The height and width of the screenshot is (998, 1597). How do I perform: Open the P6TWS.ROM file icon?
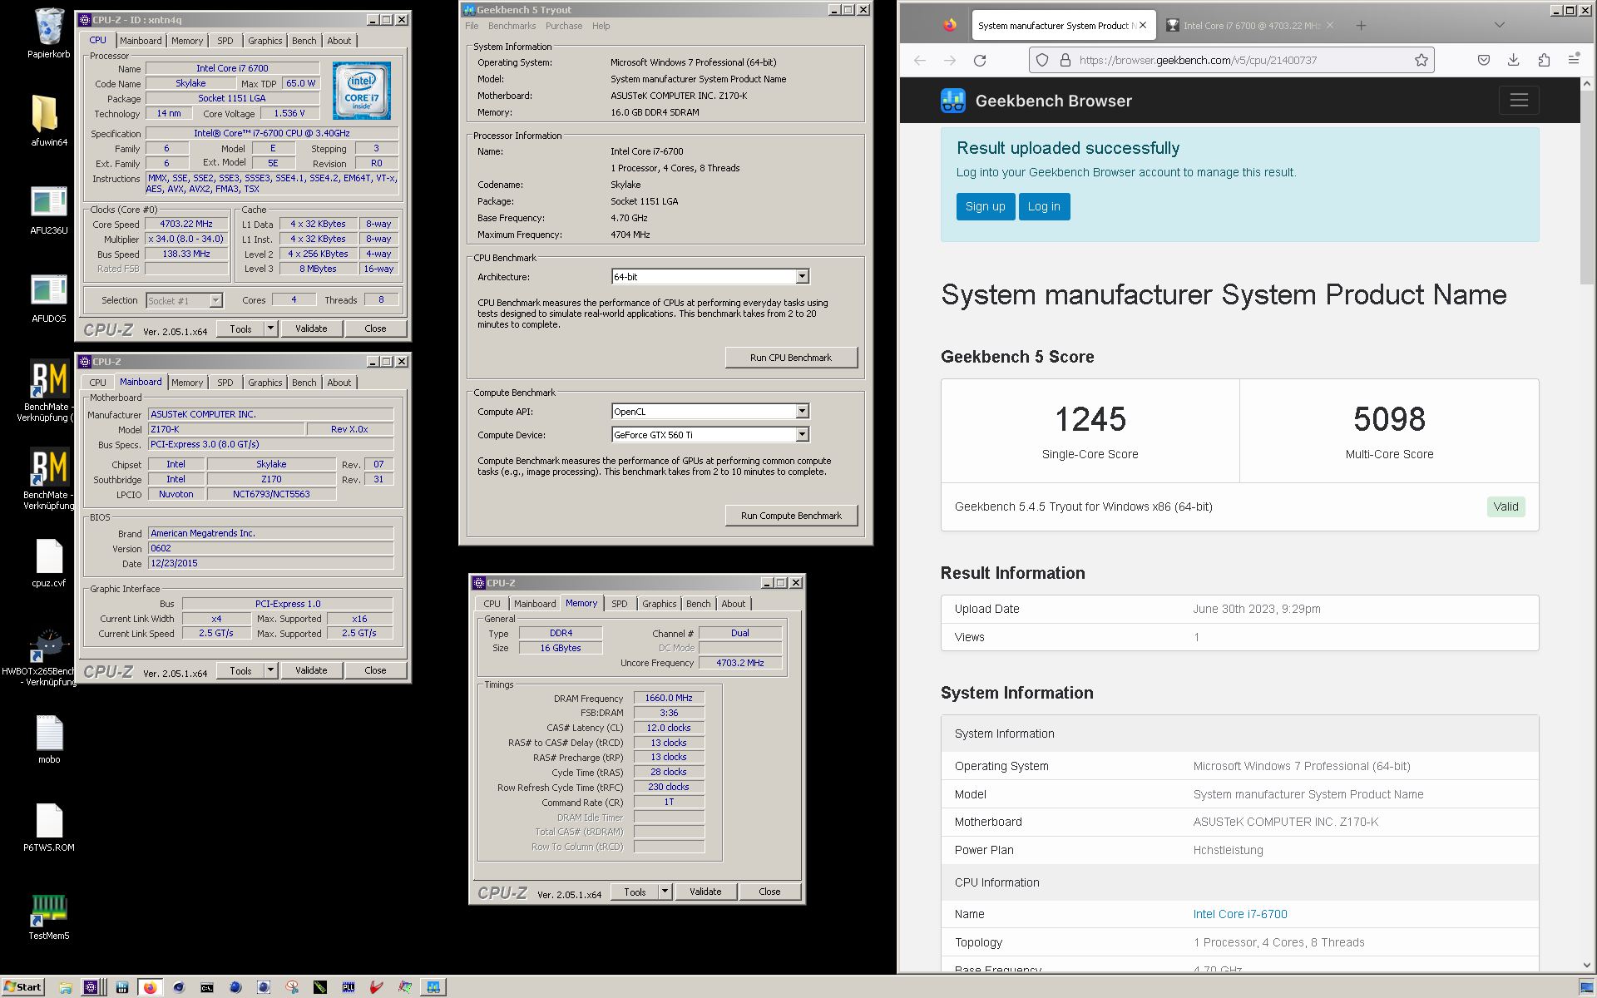tap(48, 828)
